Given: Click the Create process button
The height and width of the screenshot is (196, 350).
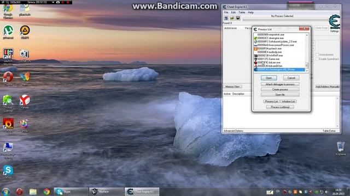Looking at the screenshot, I should [x=280, y=89].
